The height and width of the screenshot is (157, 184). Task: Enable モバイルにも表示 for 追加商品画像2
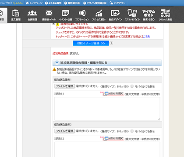pyautogui.click(x=132, y=131)
